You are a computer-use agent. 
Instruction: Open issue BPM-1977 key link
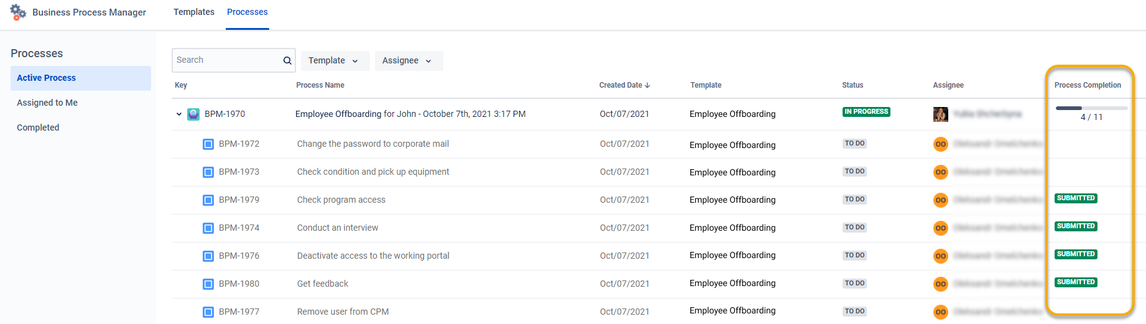pyautogui.click(x=239, y=312)
